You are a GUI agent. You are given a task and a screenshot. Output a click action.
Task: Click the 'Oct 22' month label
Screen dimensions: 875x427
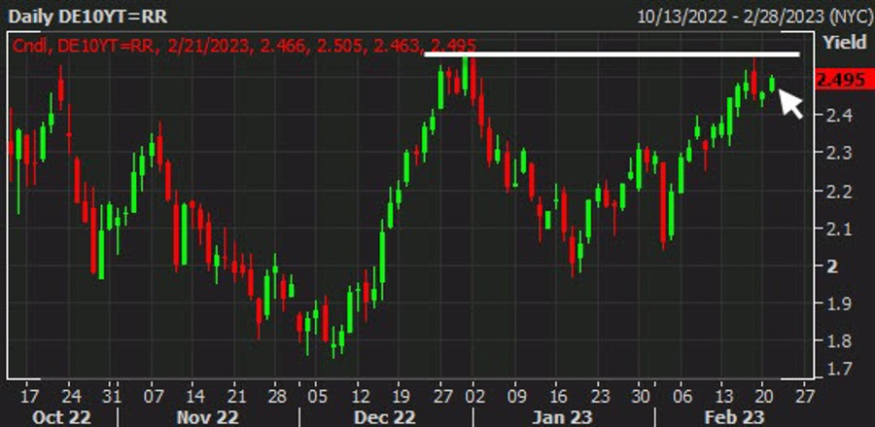coord(61,417)
